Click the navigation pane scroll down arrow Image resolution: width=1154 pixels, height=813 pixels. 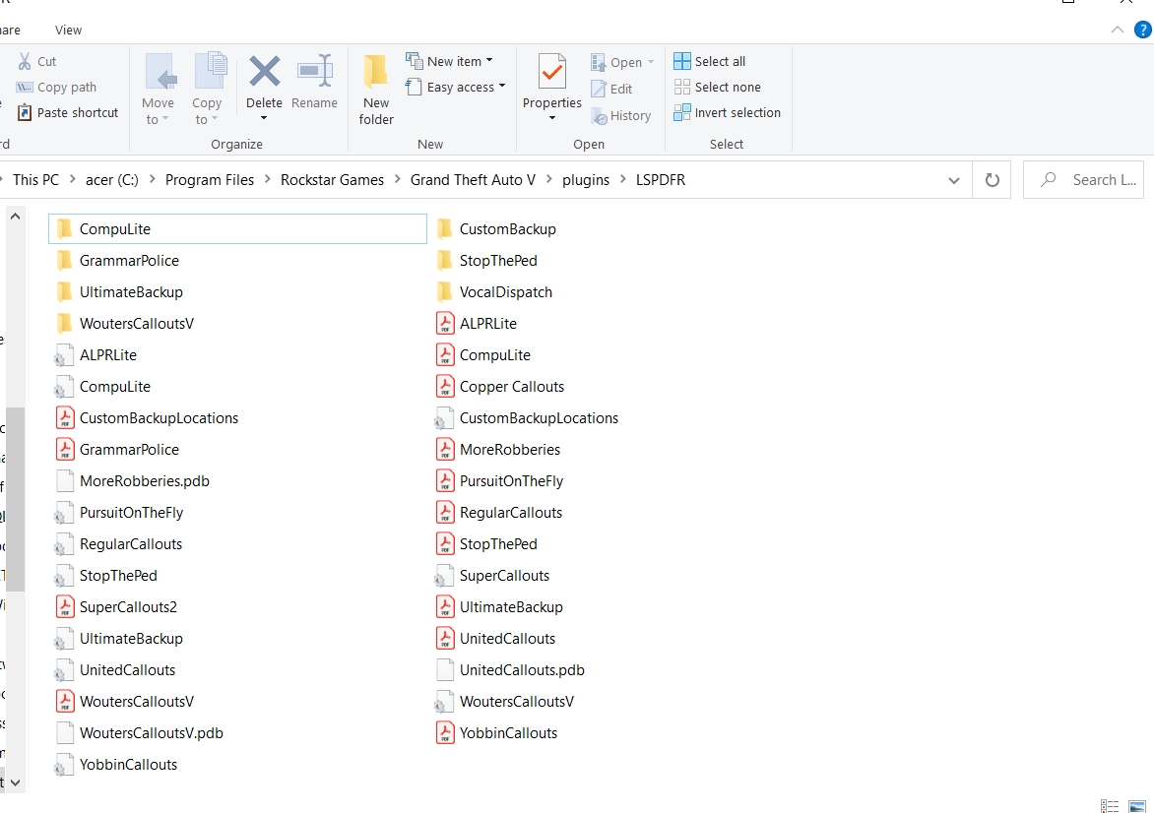click(x=15, y=782)
